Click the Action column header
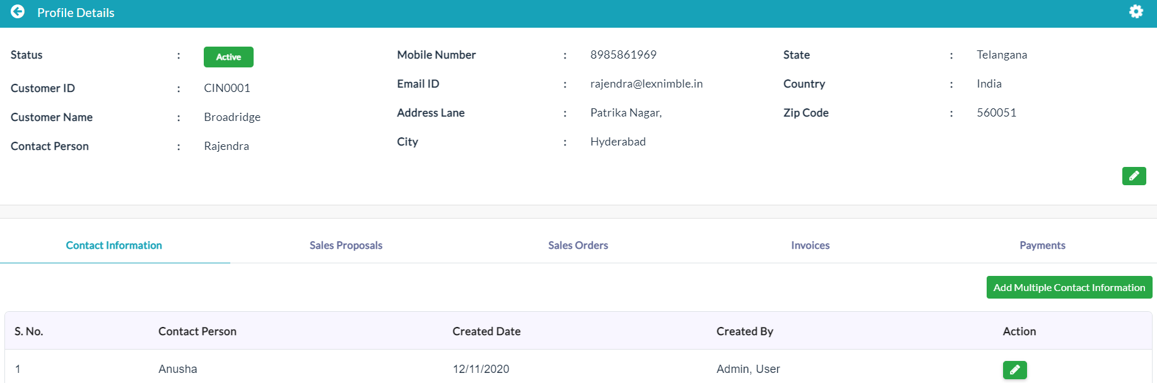This screenshot has height=383, width=1157. tap(1019, 331)
